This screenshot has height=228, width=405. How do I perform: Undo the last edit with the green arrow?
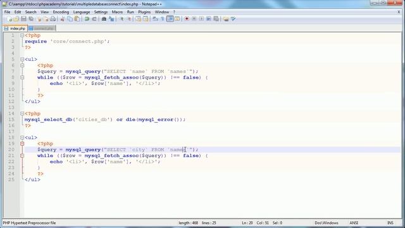(87, 19)
